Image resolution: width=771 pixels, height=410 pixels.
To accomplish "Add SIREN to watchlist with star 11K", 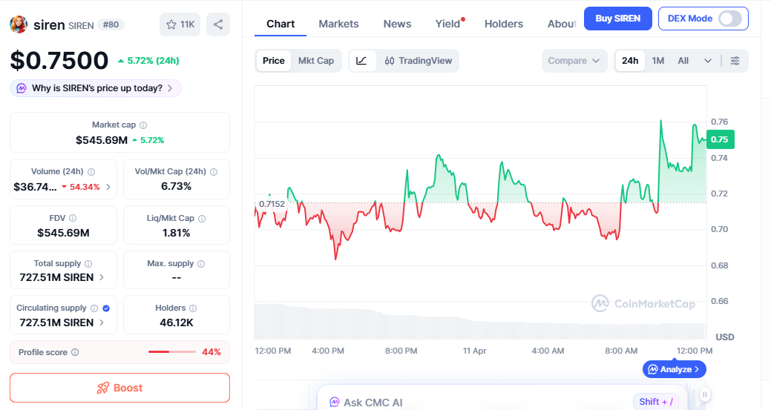I will (x=180, y=24).
